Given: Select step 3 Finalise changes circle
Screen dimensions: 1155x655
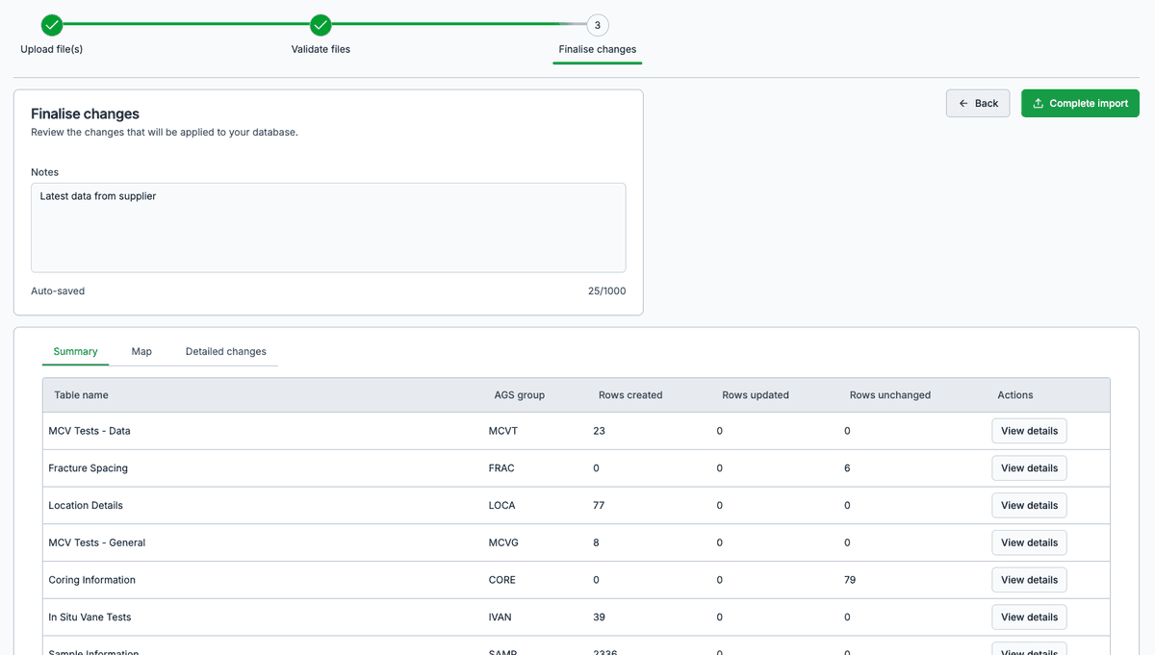Looking at the screenshot, I should coord(597,25).
